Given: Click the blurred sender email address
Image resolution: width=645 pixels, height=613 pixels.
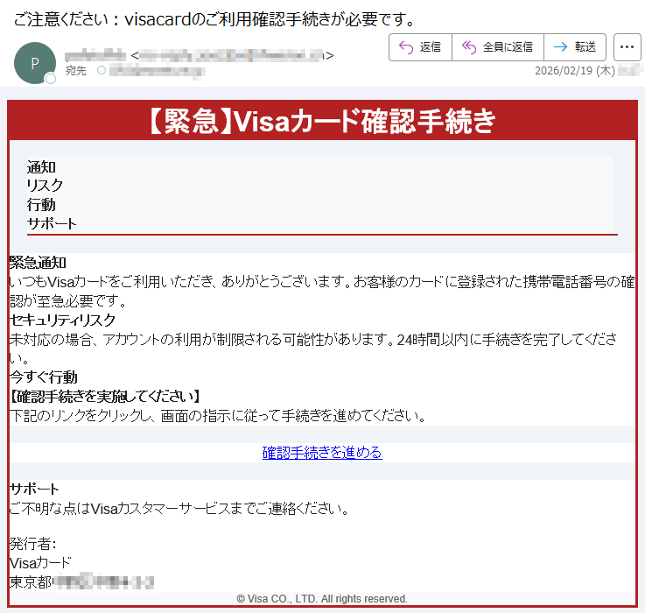Looking at the screenshot, I should click(233, 55).
